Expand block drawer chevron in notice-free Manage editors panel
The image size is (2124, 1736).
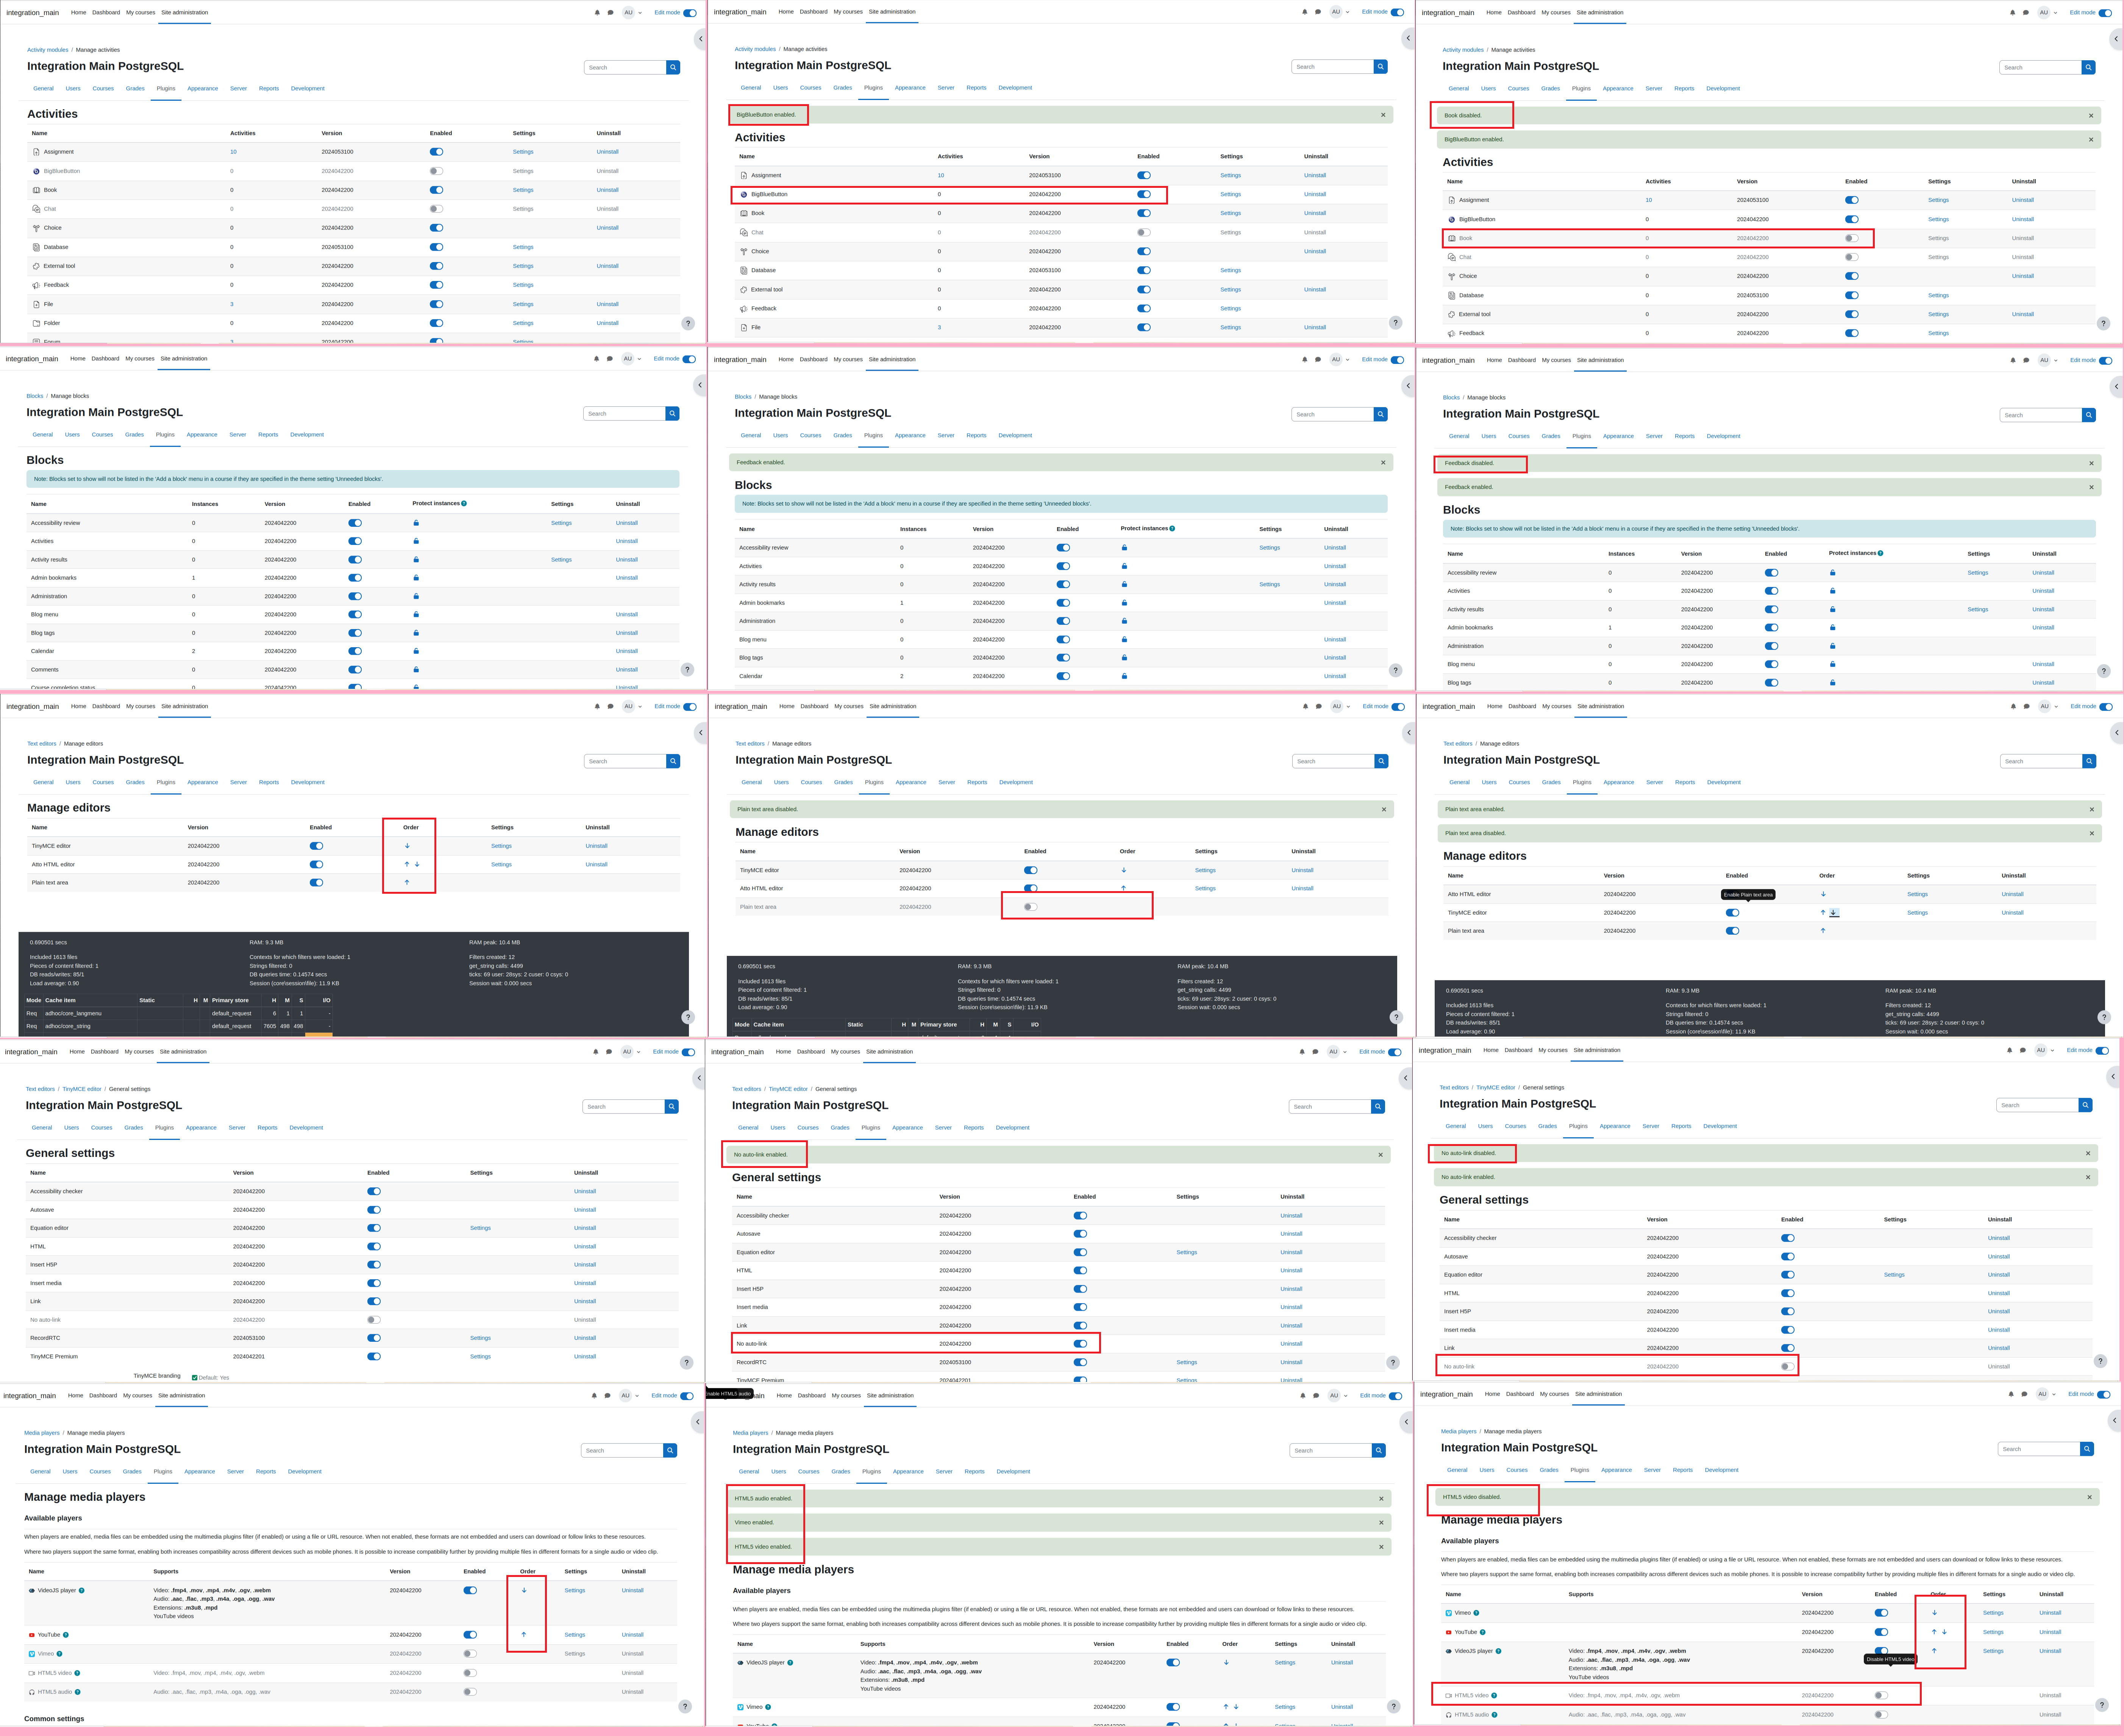pyautogui.click(x=701, y=733)
